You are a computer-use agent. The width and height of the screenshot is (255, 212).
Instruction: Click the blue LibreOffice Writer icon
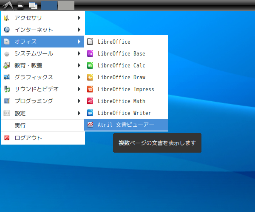tap(90, 113)
